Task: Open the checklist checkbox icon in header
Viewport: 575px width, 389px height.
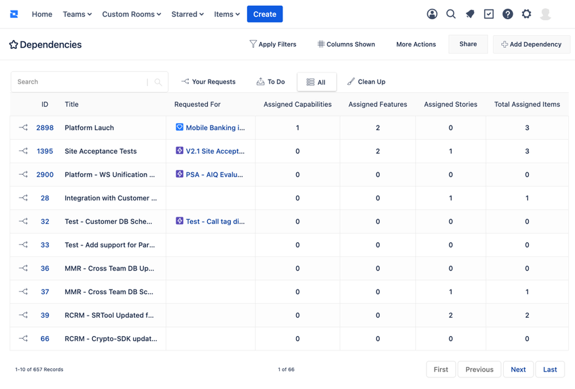Action: click(489, 14)
